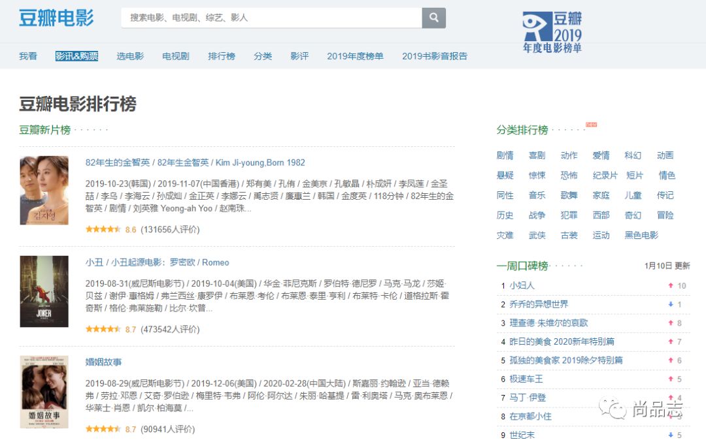Viewport: 706px width, 440px height.
Task: Select the 动画 genre category
Action: click(x=665, y=155)
